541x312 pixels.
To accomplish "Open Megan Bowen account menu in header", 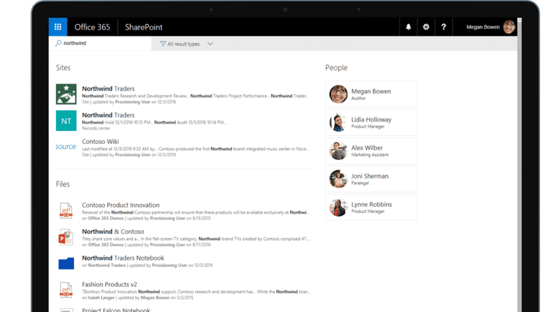I will (x=490, y=27).
